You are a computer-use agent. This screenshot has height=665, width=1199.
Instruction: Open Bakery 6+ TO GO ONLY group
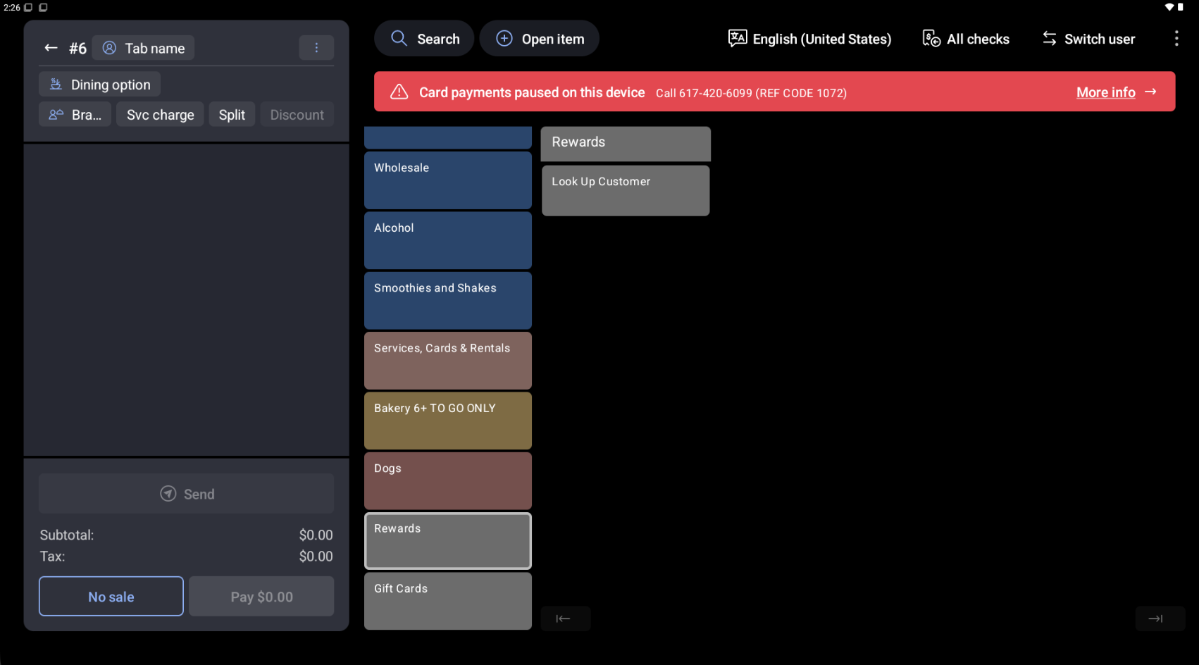point(448,421)
